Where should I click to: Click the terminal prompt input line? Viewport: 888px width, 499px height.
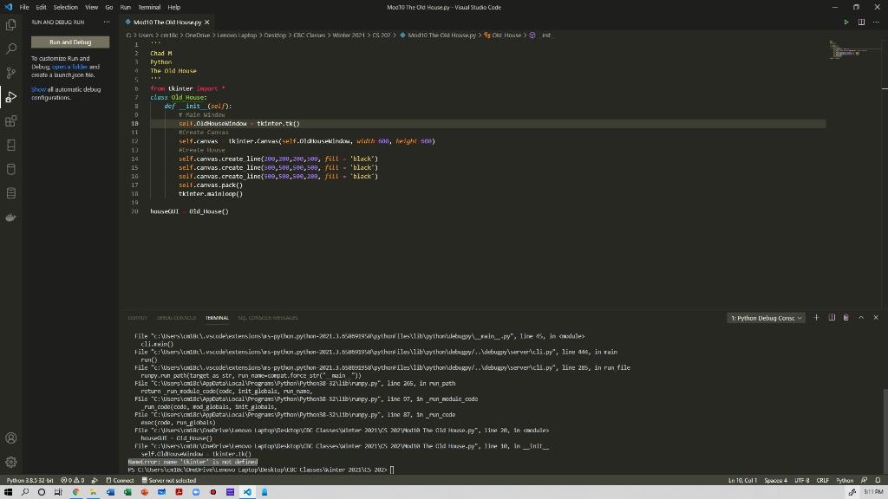click(260, 470)
